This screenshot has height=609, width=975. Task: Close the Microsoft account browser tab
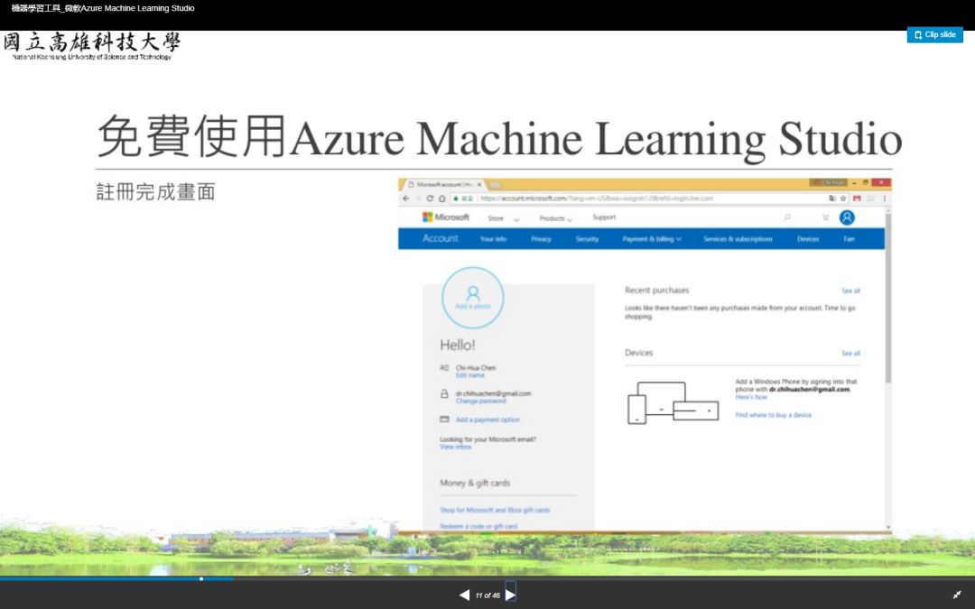point(478,185)
